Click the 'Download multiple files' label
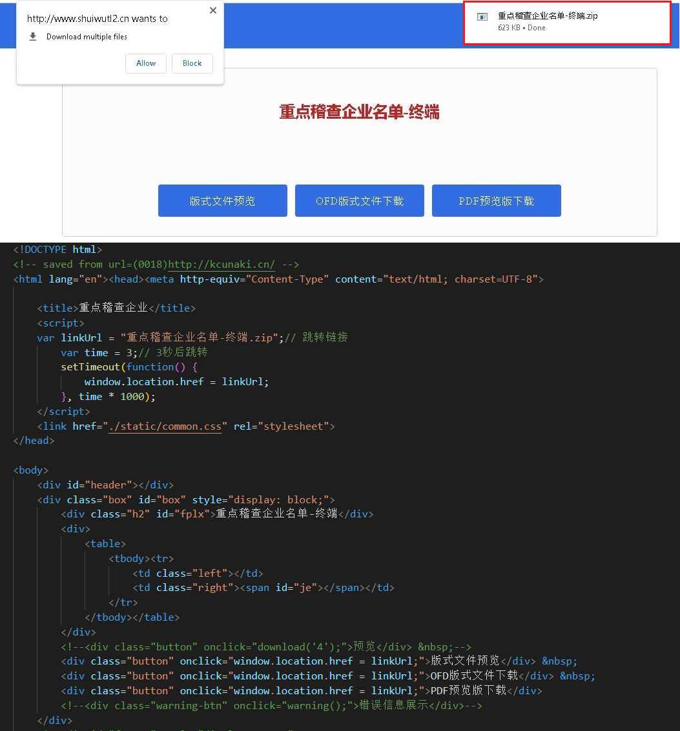This screenshot has height=731, width=680. click(x=87, y=36)
